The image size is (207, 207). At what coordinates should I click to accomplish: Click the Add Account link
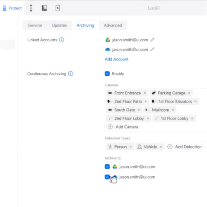click(117, 59)
